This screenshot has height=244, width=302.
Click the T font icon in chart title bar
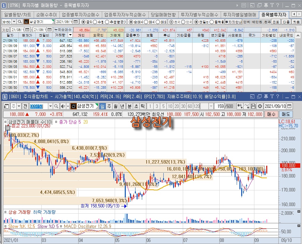[272, 97]
